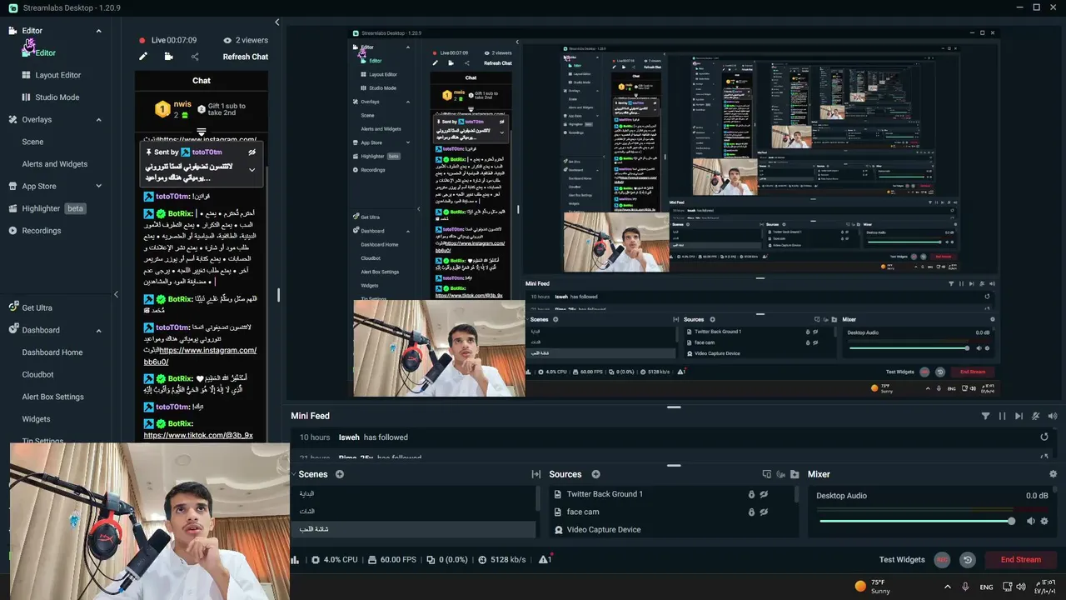Expand the App Store section chevron
The width and height of the screenshot is (1066, 600).
[x=98, y=187]
